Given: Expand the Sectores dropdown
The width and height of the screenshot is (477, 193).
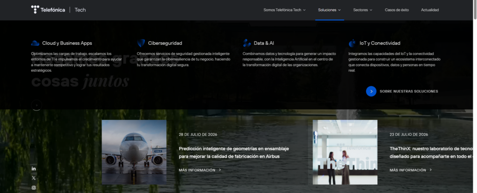Looking at the screenshot, I should tap(362, 10).
